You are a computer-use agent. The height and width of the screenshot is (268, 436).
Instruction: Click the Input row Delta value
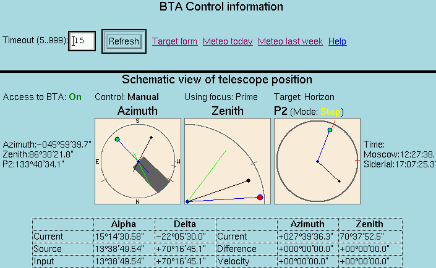[x=181, y=261]
